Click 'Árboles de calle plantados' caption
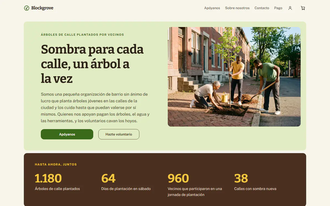Screen dimensions: 330x206 (x=57, y=189)
